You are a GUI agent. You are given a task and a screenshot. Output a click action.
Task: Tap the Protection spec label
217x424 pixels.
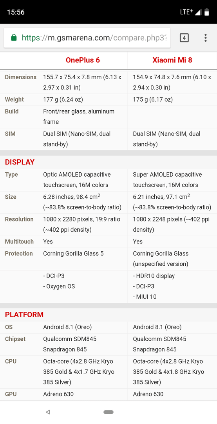point(19,253)
